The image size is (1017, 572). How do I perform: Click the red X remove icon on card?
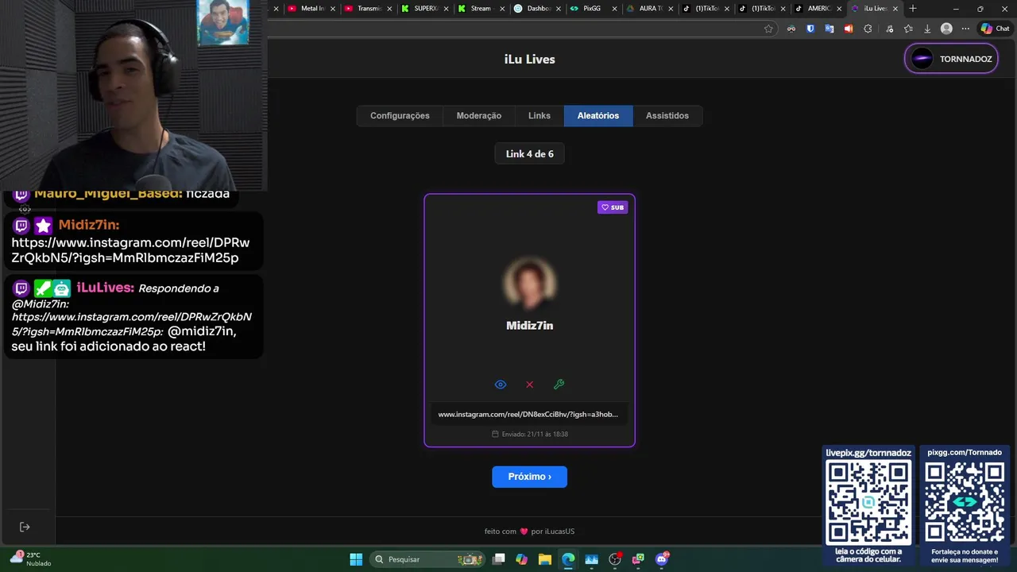tap(530, 385)
